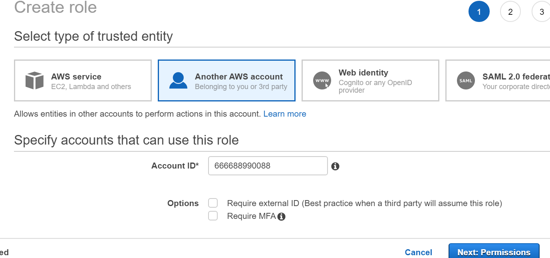Viewport: 550px width, 258px height.
Task: Jump to step 2 circle in wizard
Action: click(x=510, y=12)
